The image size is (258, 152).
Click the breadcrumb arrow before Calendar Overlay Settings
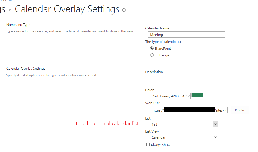click(x=10, y=10)
